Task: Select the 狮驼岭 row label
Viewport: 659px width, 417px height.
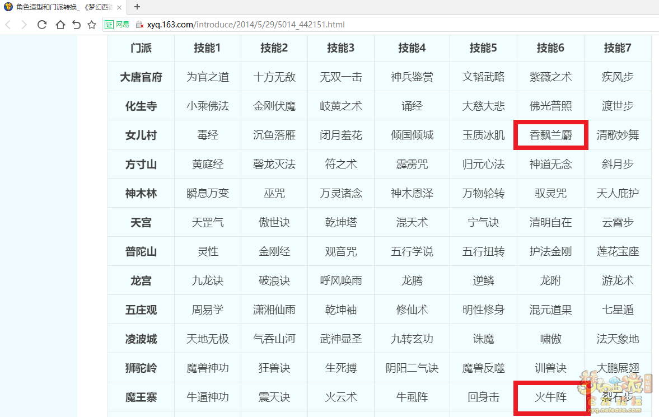Action: pos(141,368)
